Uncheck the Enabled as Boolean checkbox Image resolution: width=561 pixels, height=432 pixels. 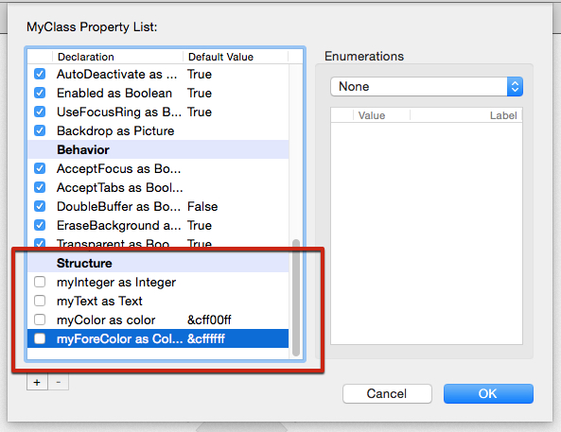point(40,93)
